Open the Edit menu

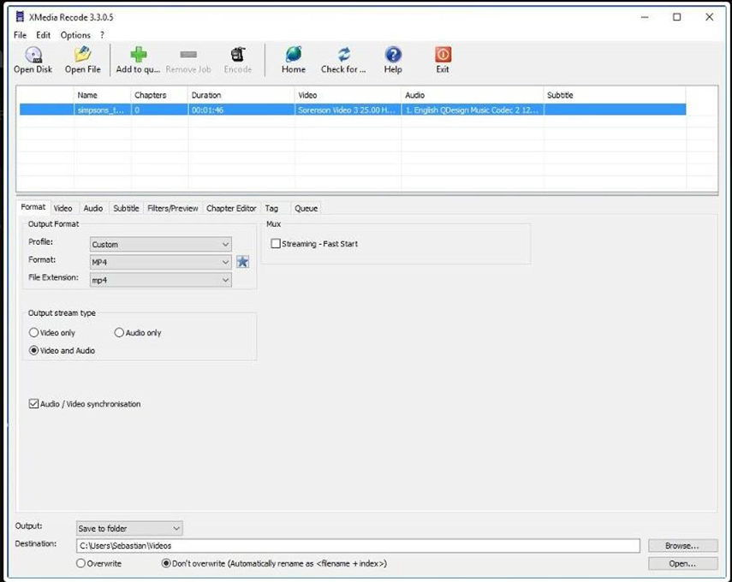pos(43,35)
